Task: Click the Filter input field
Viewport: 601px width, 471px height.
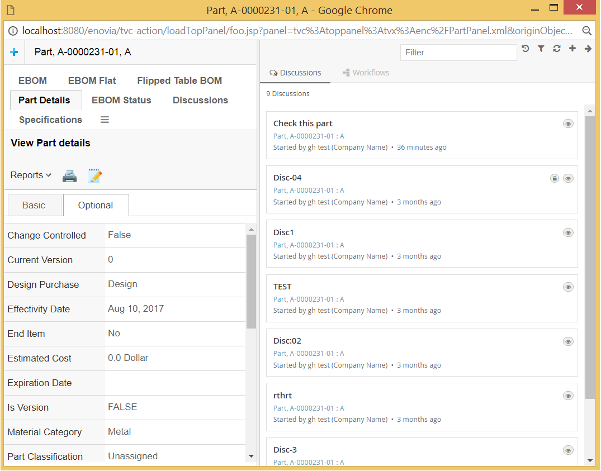Action: 458,53
